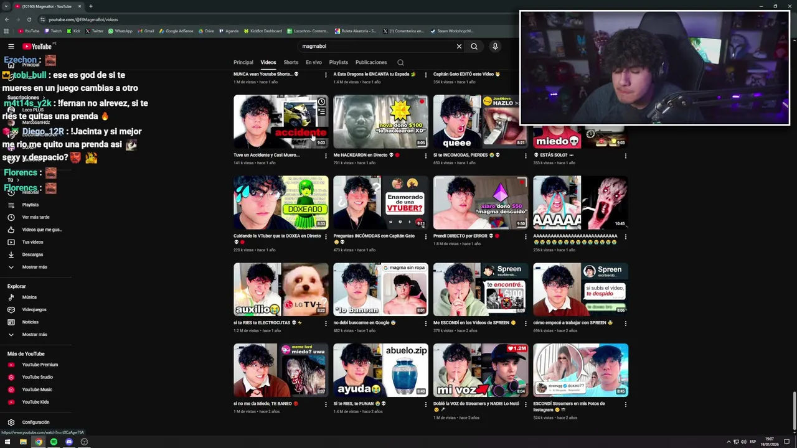Open the WhatsApp bookmark
The height and width of the screenshot is (448, 797).
(120, 30)
